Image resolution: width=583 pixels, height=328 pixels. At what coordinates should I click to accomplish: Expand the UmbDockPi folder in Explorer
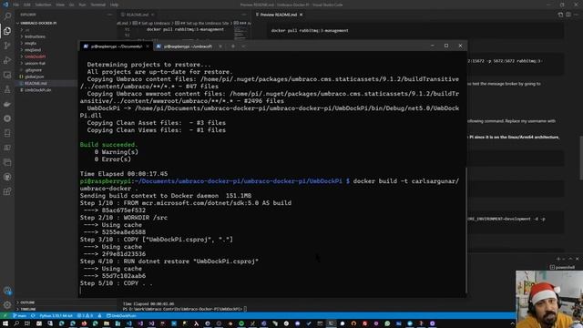point(35,56)
